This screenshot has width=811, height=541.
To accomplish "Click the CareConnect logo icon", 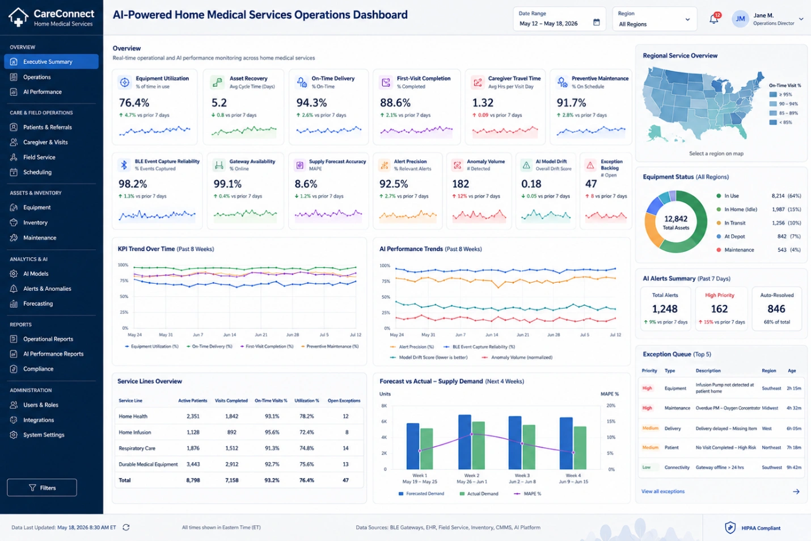I will (x=19, y=17).
